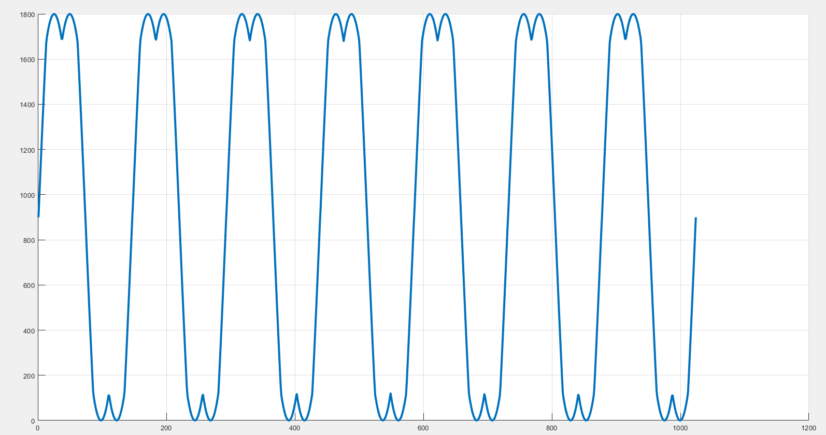
Task: Select the 400 label on the vertical axis
Action: [x=29, y=330]
